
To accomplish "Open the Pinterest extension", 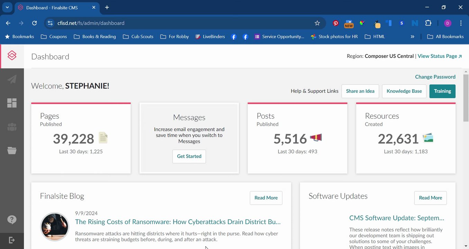I will tap(336, 23).
